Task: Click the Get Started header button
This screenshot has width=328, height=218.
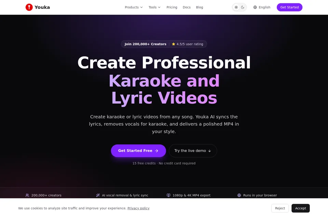Action: coord(289,7)
